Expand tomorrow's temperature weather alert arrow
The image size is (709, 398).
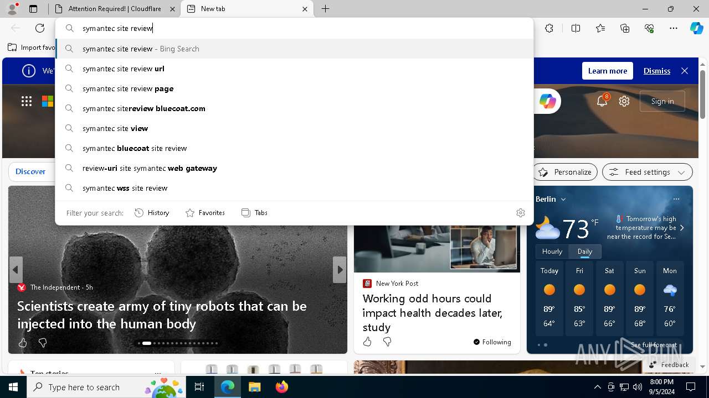682,228
